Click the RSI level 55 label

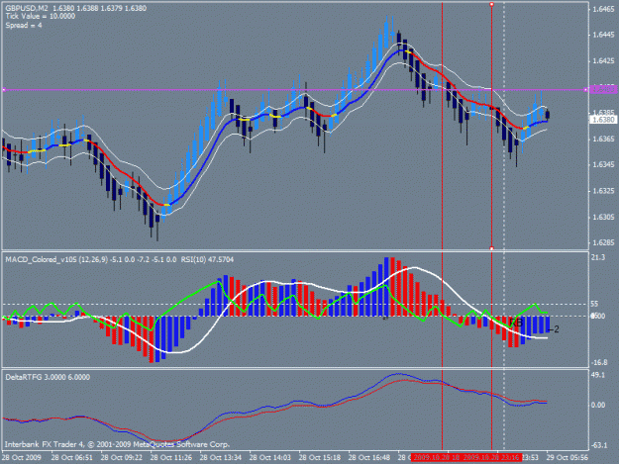coord(594,304)
